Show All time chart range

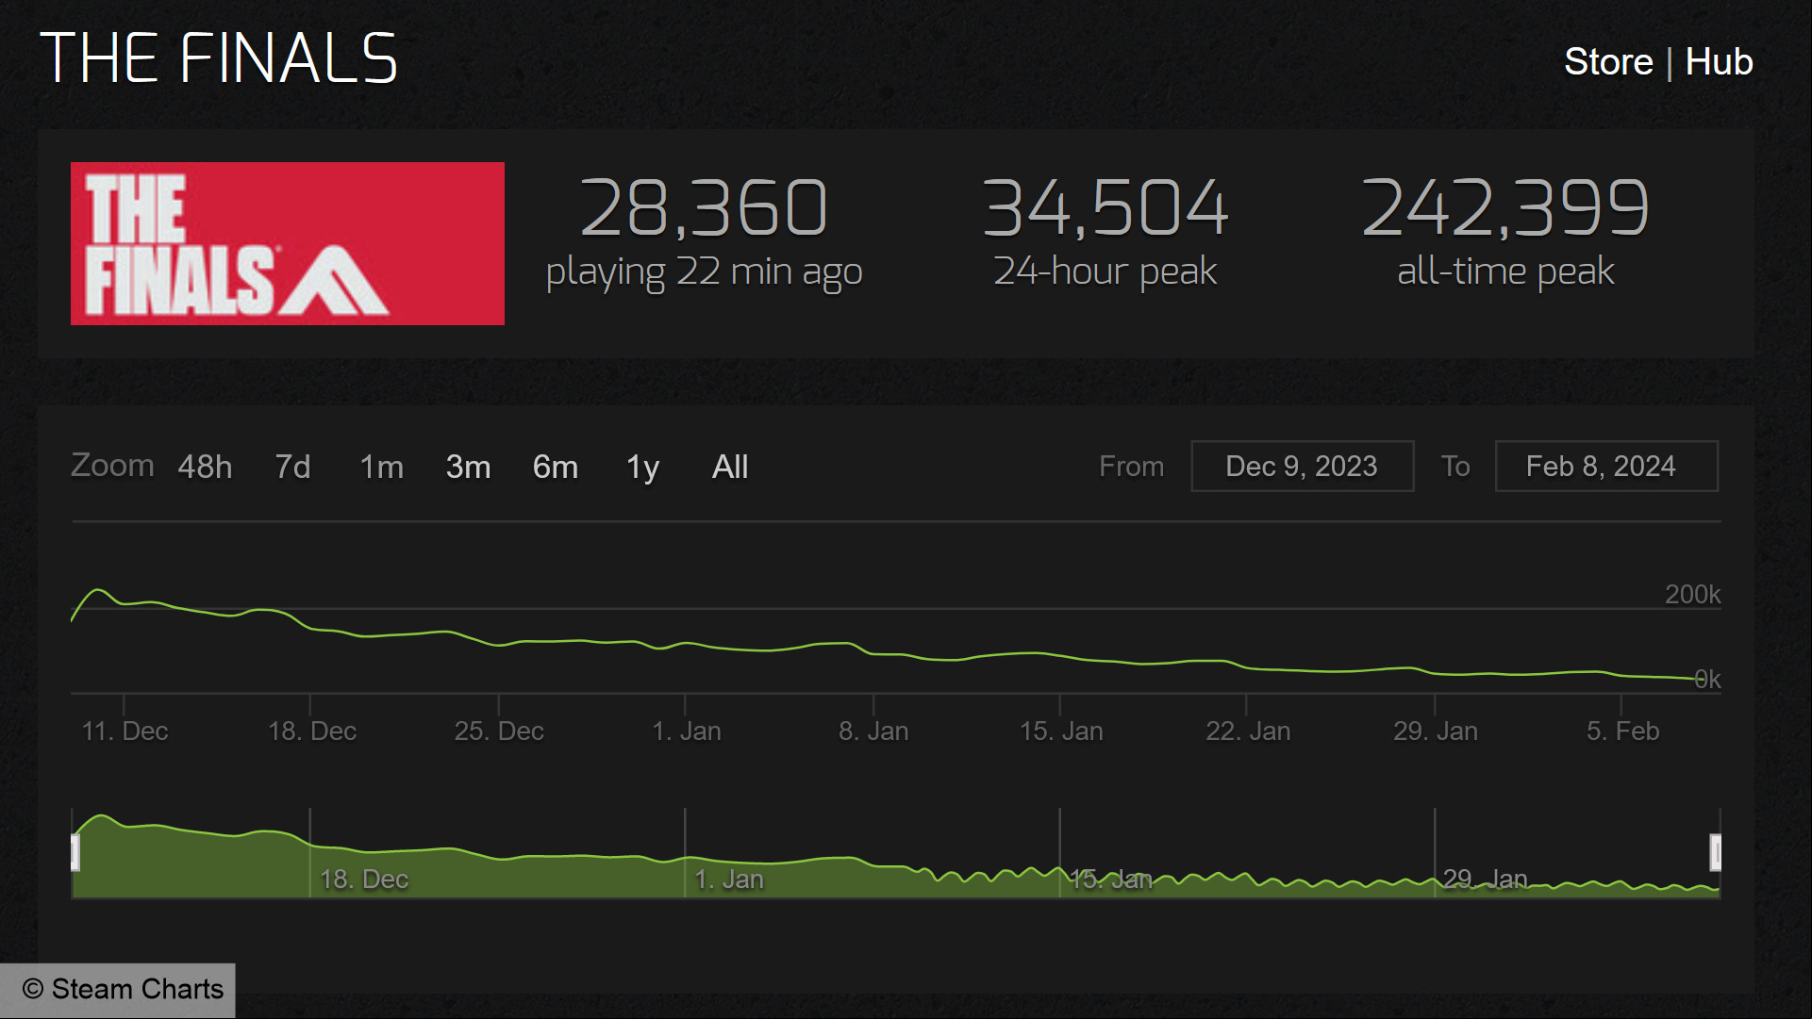730,467
